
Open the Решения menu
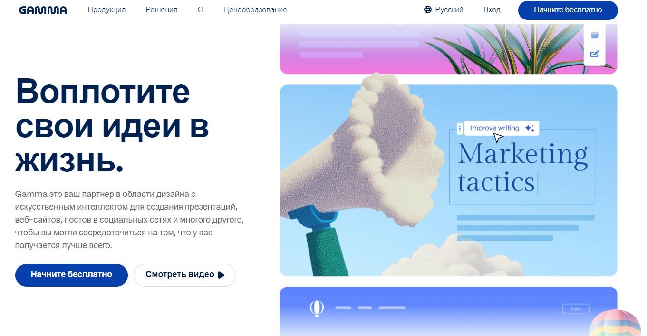coord(162,9)
